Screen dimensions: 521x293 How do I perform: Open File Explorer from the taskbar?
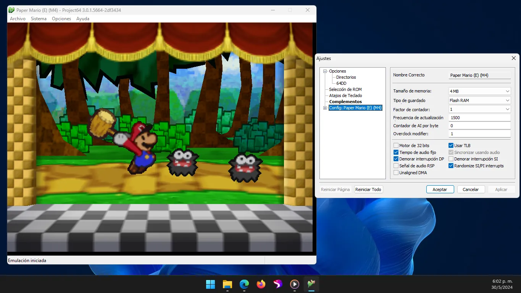[x=227, y=284]
